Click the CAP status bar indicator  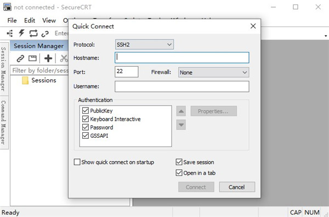click(296, 213)
